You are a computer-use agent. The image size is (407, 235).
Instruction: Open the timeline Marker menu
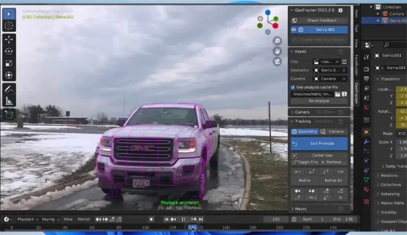point(84,219)
